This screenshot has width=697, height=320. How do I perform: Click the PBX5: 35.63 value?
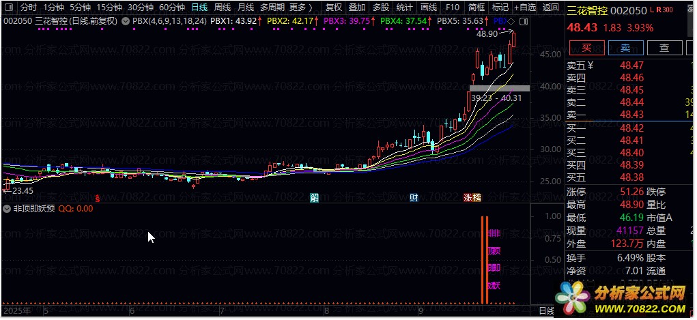pyautogui.click(x=461, y=21)
